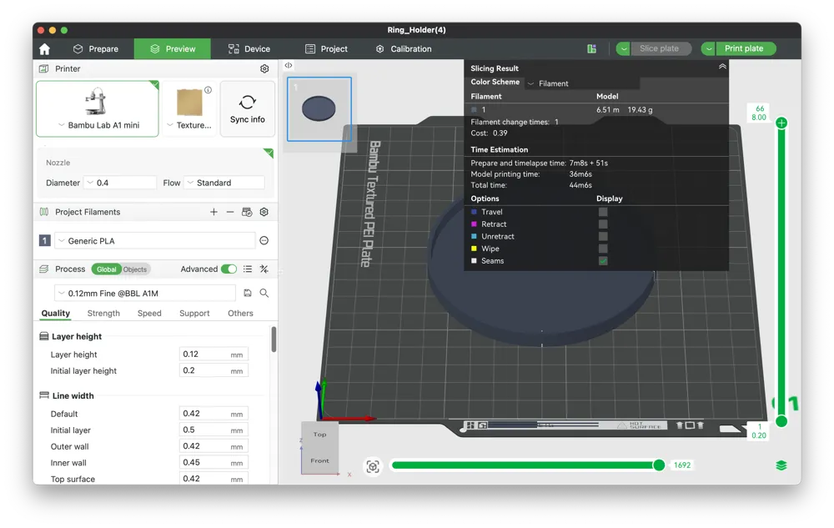The width and height of the screenshot is (834, 528).
Task: Open 0.12mm Fine @BBL A1M preset dropdown
Action: coord(144,293)
